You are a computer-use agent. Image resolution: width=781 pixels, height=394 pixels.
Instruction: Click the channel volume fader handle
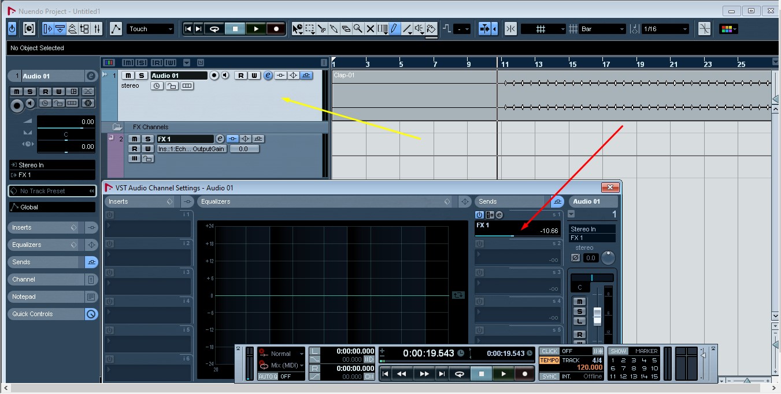point(597,316)
